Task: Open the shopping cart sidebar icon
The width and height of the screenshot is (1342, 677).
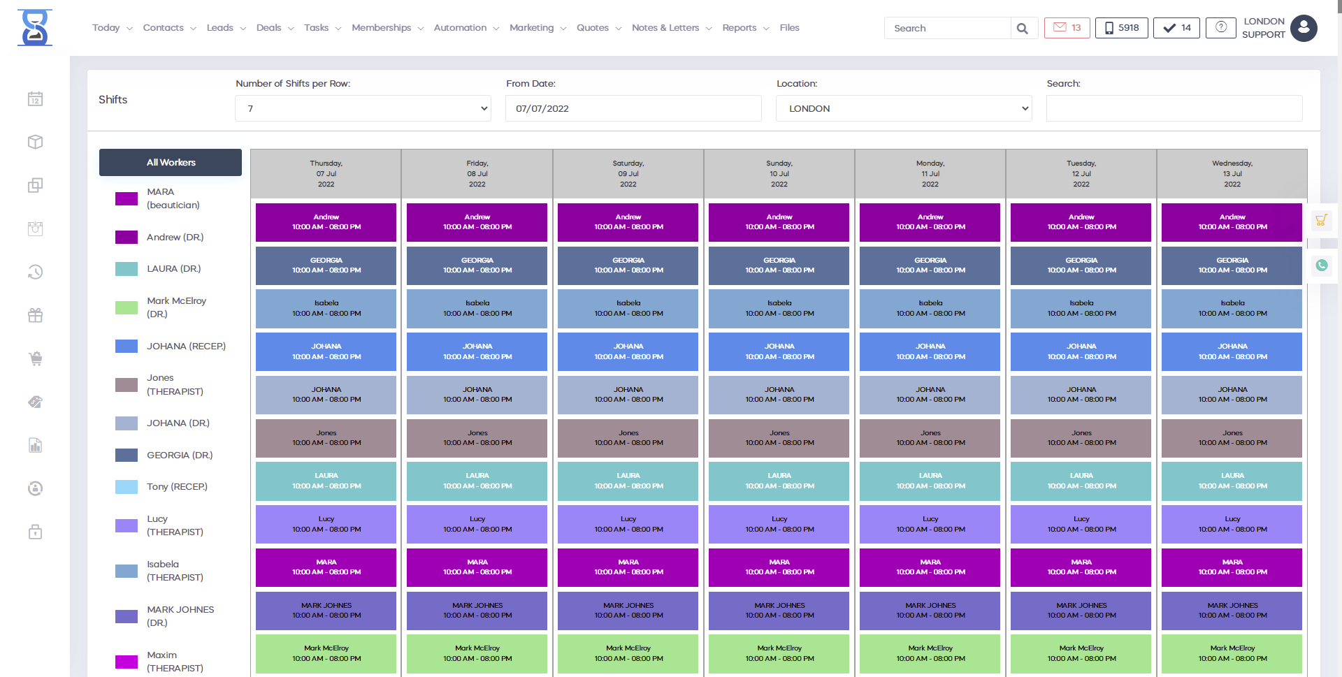Action: coord(36,358)
